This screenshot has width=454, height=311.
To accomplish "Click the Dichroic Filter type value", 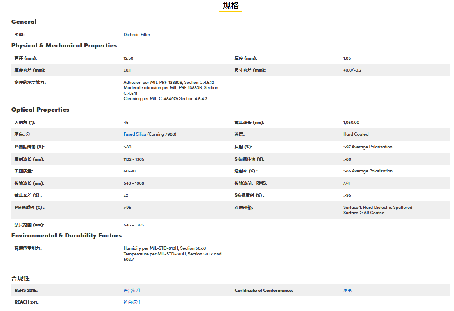I will tap(137, 35).
